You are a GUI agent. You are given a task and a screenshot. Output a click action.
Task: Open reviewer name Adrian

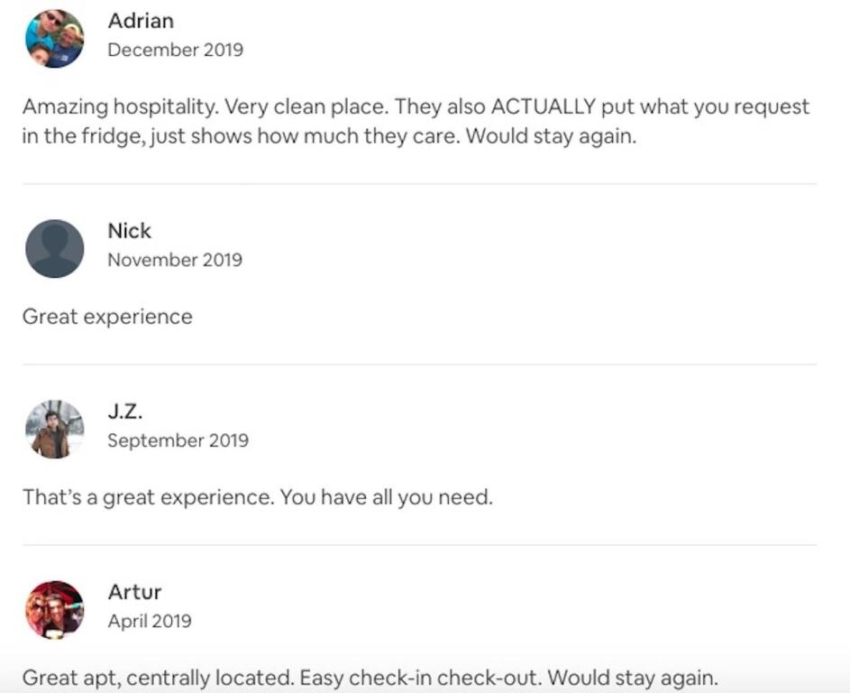pos(140,20)
